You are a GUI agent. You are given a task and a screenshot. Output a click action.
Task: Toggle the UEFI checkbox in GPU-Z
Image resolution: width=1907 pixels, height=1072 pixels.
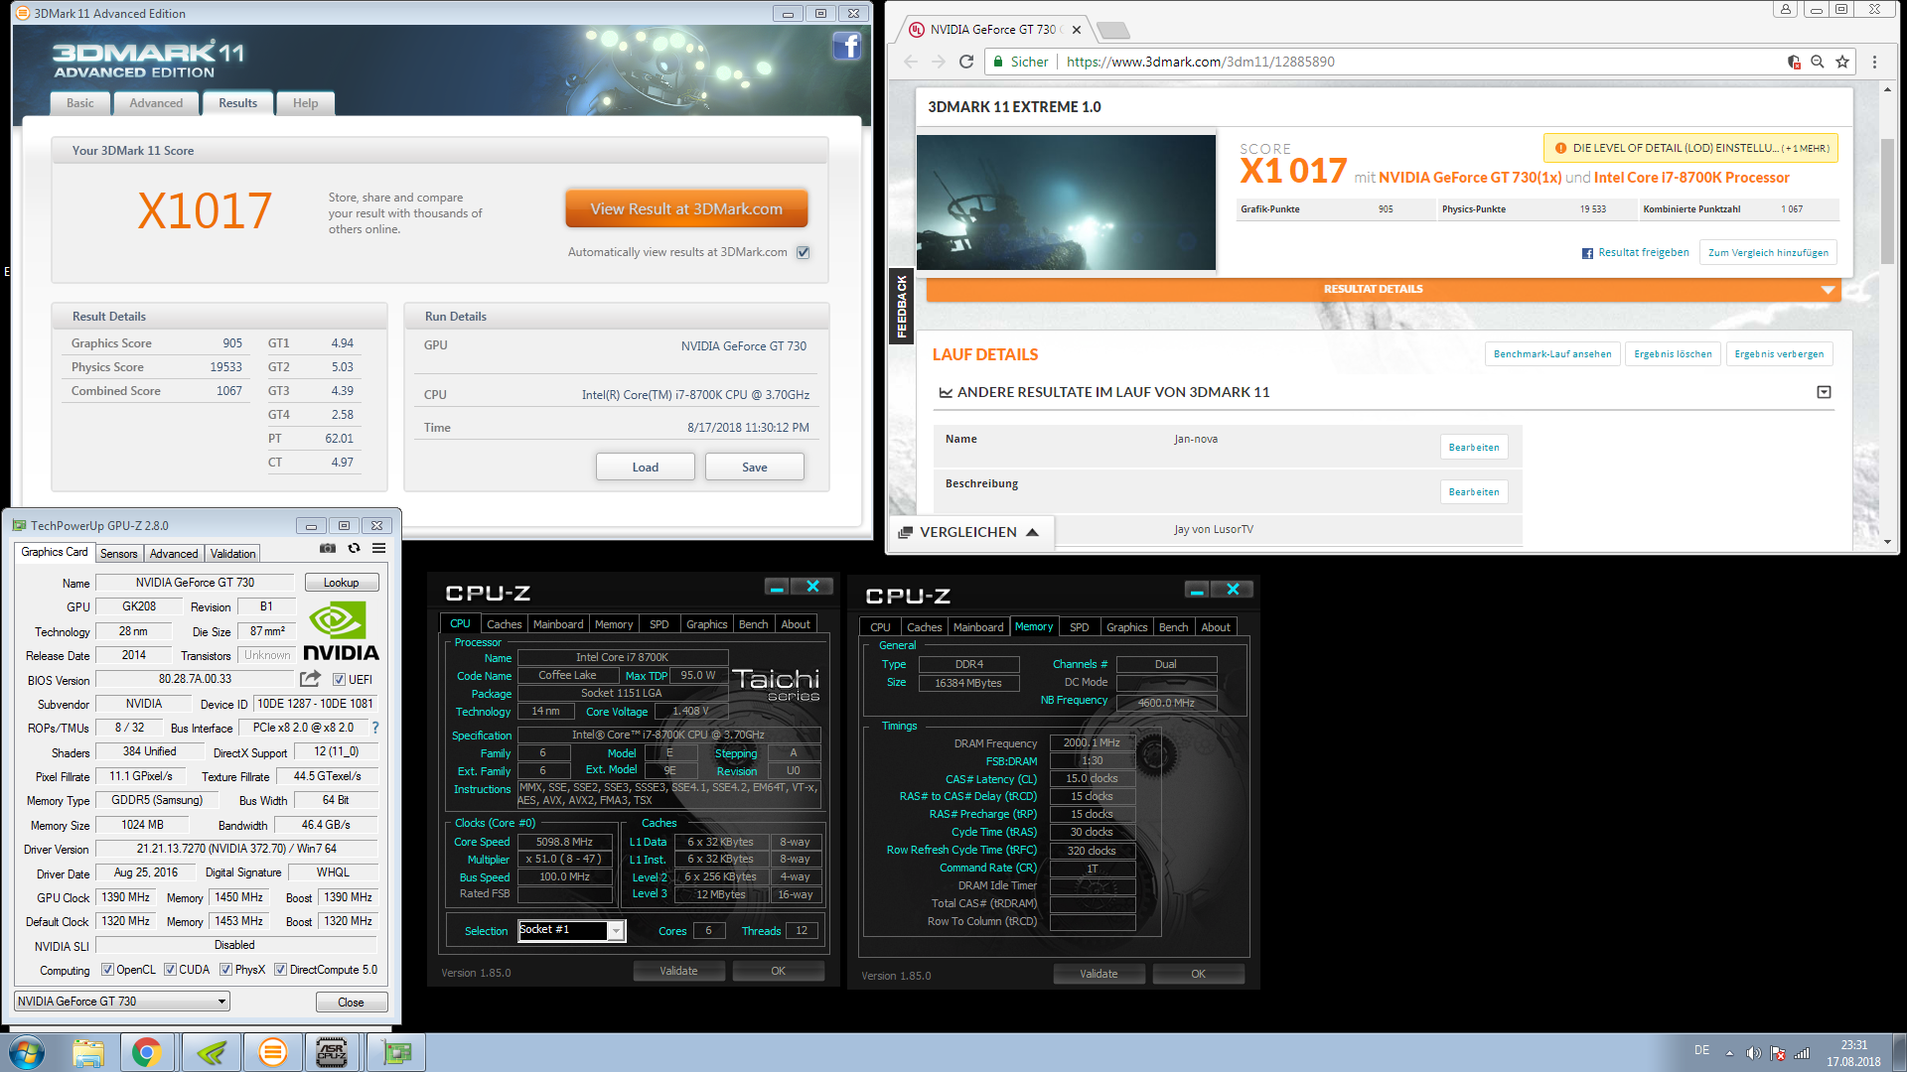pyautogui.click(x=339, y=680)
